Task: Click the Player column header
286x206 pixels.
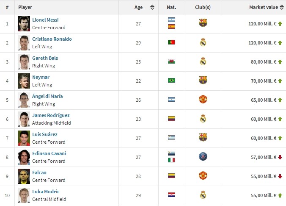Action: coord(25,7)
